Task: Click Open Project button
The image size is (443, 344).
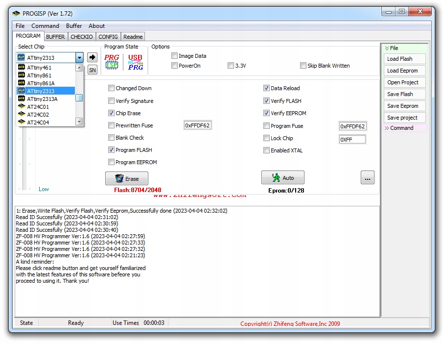Action: (405, 82)
